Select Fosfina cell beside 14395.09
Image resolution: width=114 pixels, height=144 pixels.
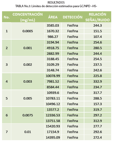pos(73,138)
